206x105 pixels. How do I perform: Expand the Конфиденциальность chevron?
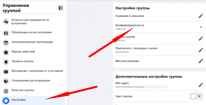pyautogui.click(x=201, y=27)
